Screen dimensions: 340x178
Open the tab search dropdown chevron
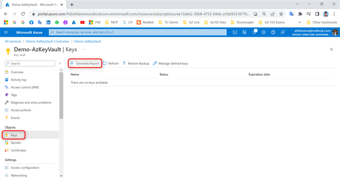click(x=297, y=4)
